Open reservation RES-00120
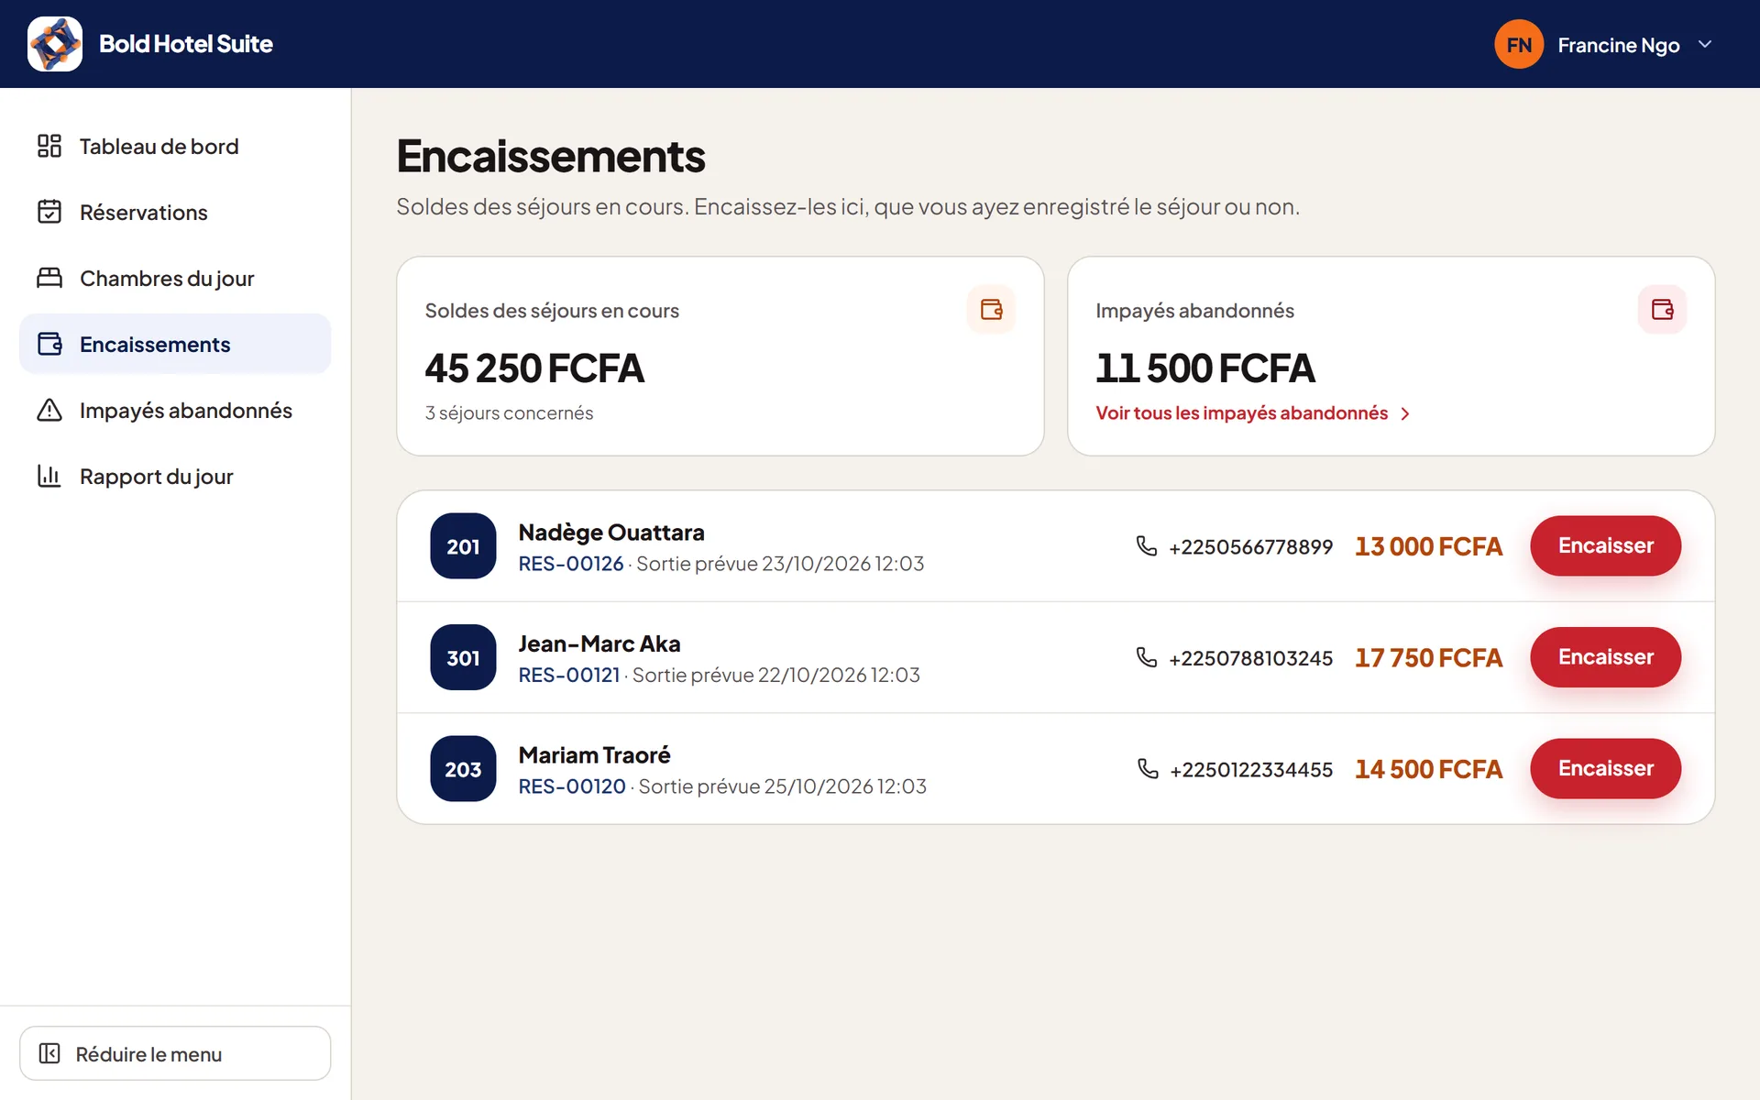 (x=572, y=786)
